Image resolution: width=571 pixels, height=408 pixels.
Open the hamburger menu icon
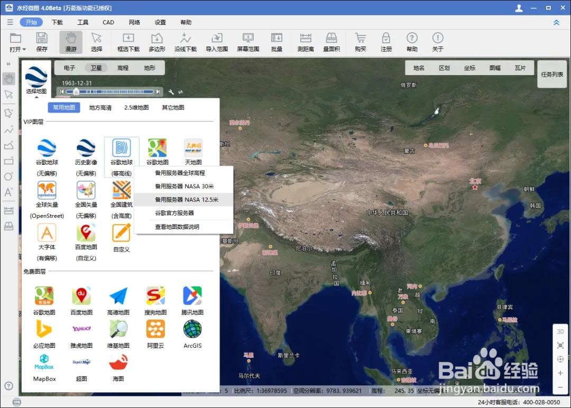point(10,22)
